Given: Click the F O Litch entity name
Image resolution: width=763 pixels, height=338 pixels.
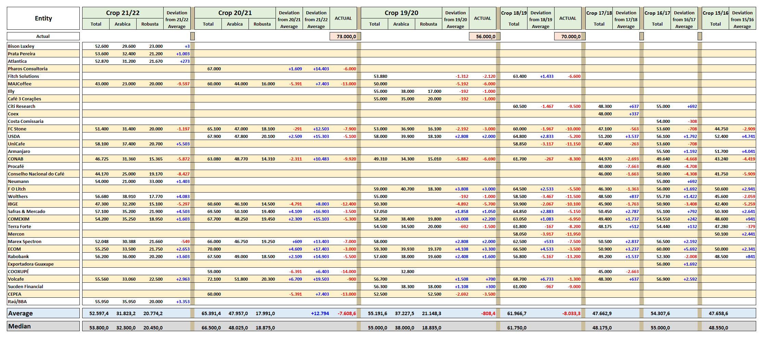Looking at the screenshot, I should click(17, 189).
